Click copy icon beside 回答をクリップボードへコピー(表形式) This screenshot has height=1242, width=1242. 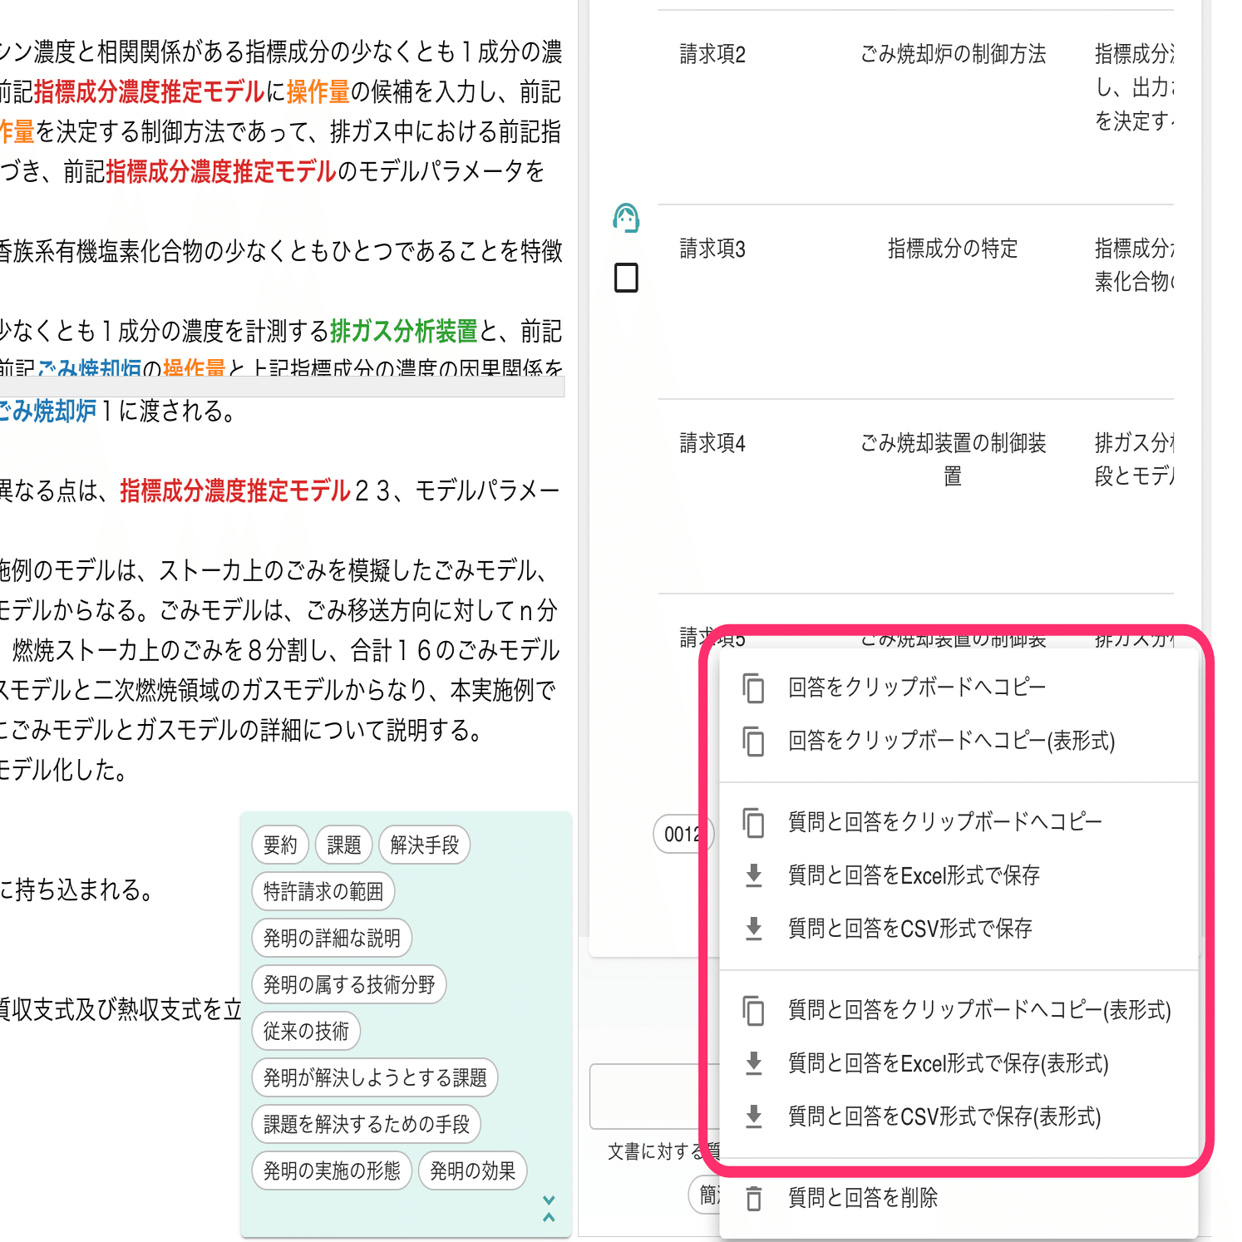tap(752, 741)
